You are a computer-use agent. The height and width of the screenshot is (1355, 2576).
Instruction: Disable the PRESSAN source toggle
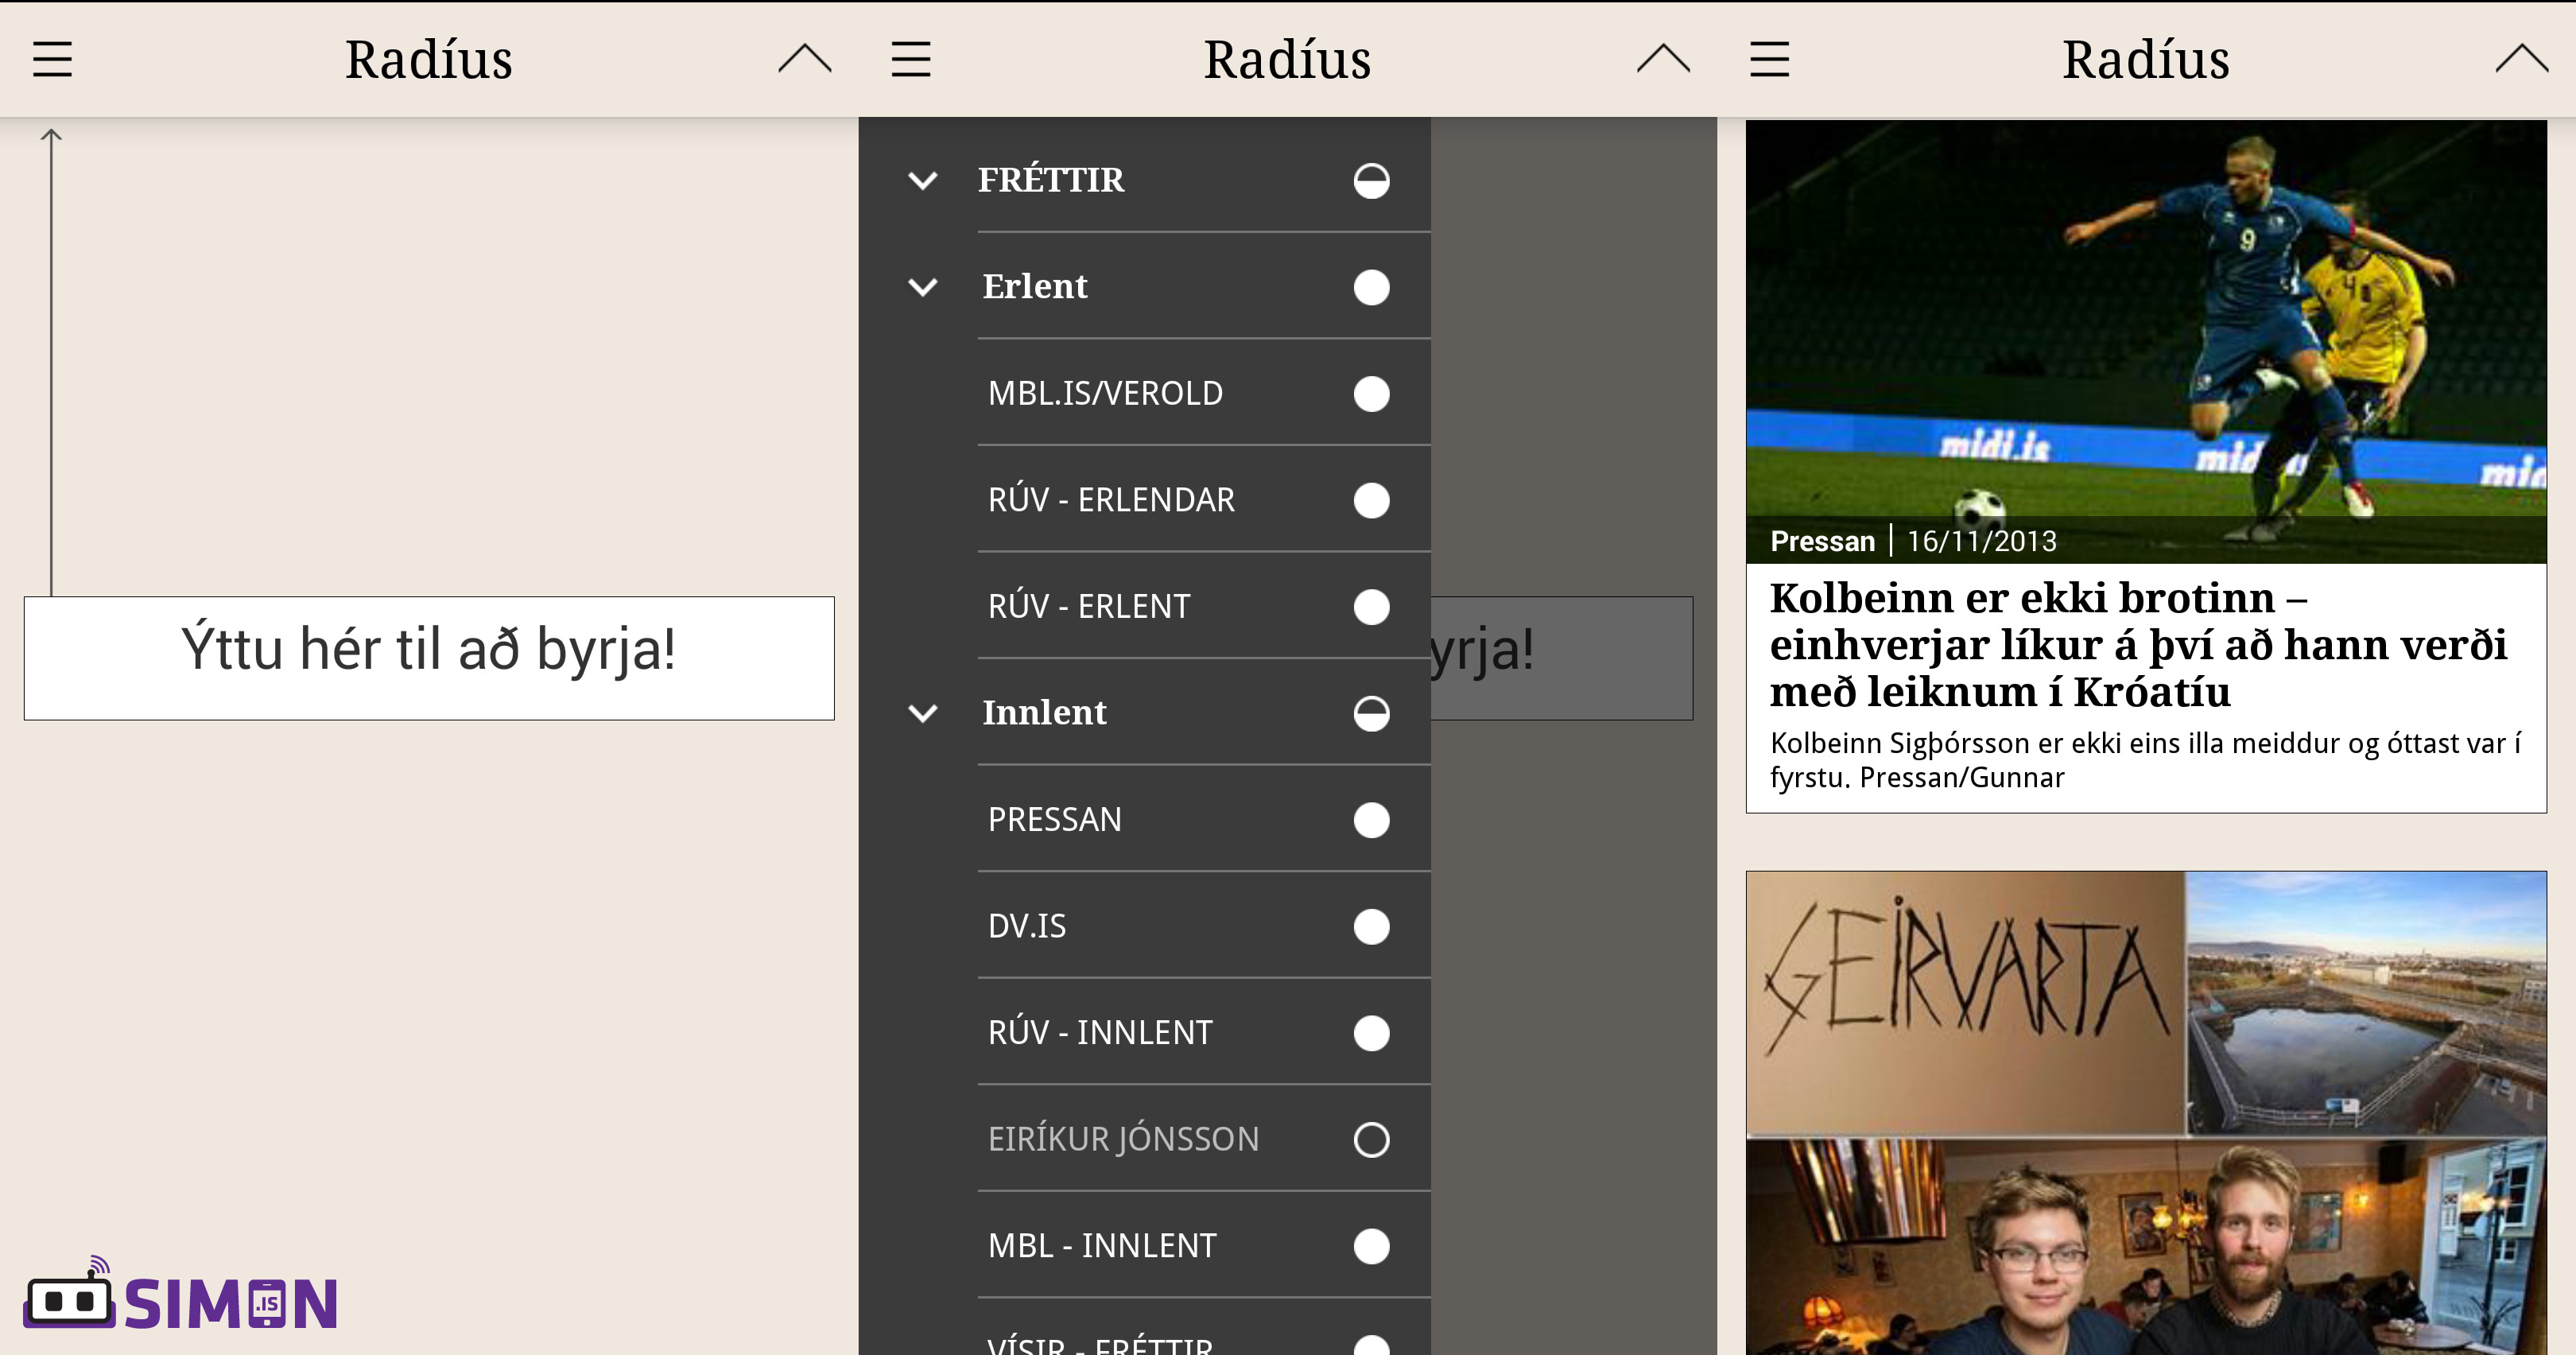click(x=1371, y=820)
